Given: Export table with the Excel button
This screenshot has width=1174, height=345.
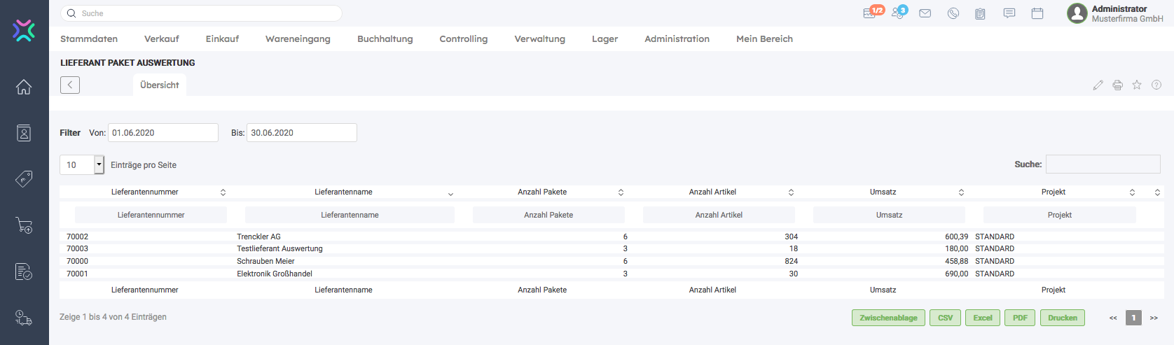Looking at the screenshot, I should coord(982,318).
